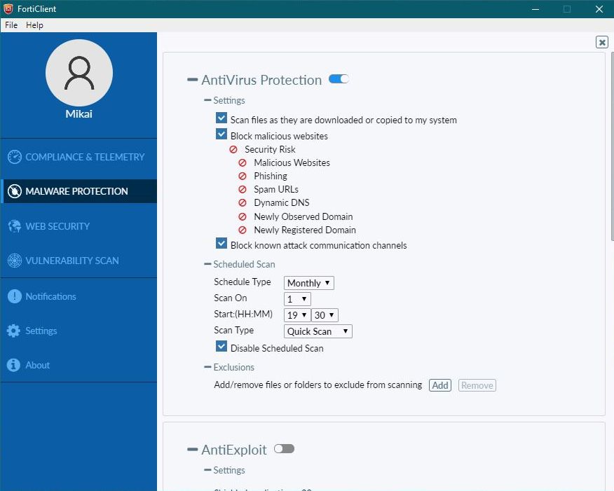Open the Notifications page
The height and width of the screenshot is (491, 614).
point(79,296)
